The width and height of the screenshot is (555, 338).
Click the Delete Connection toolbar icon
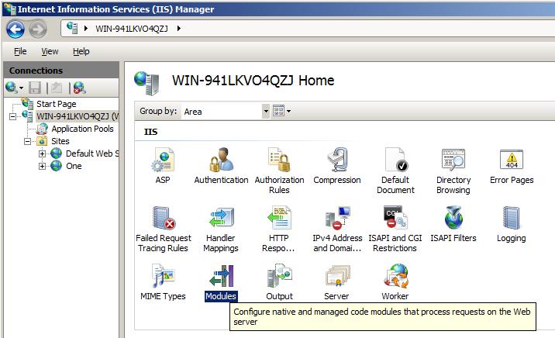[x=80, y=88]
